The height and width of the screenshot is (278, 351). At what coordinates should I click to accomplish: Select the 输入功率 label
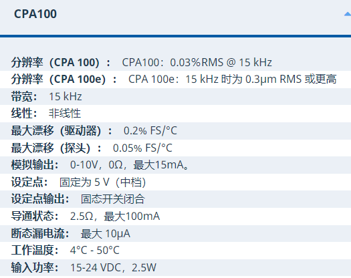[35, 268]
